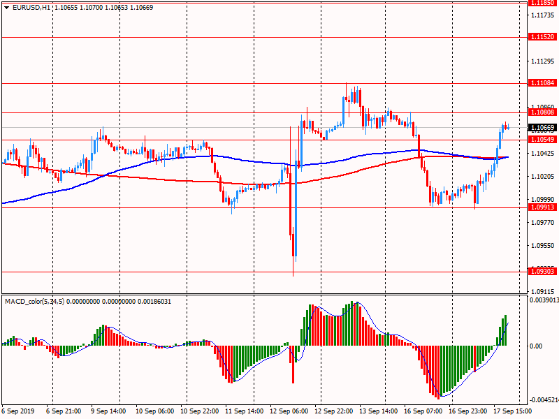559x419 pixels.
Task: Select the 13 Sep 14:00 time axis label
Action: [x=378, y=411]
